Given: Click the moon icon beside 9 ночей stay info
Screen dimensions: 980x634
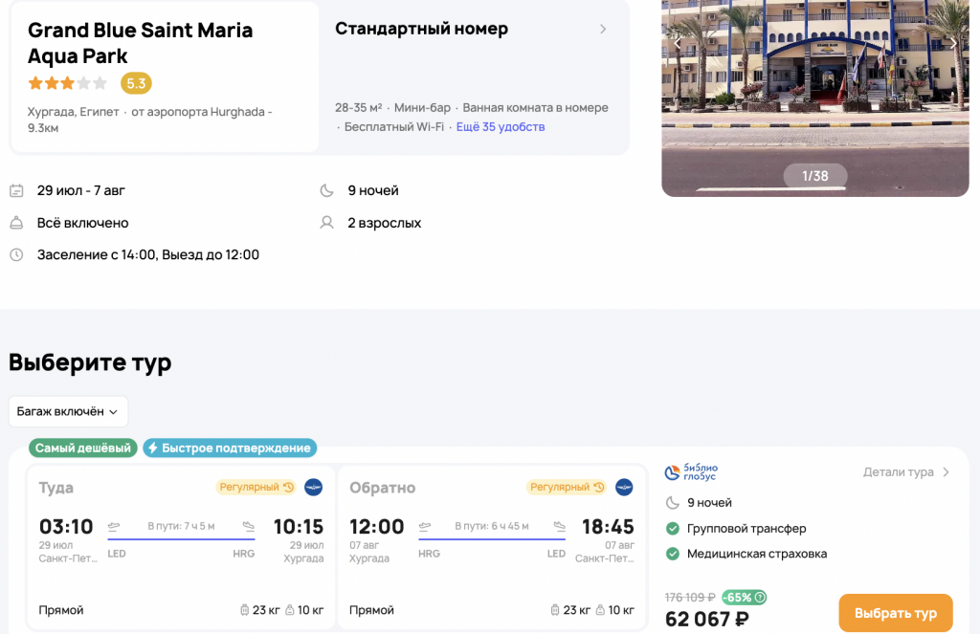Looking at the screenshot, I should coord(327,190).
